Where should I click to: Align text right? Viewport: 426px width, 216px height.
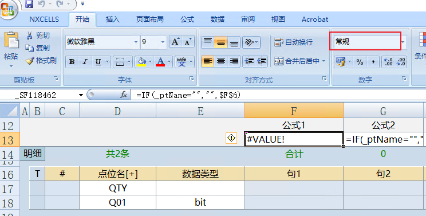[234, 61]
